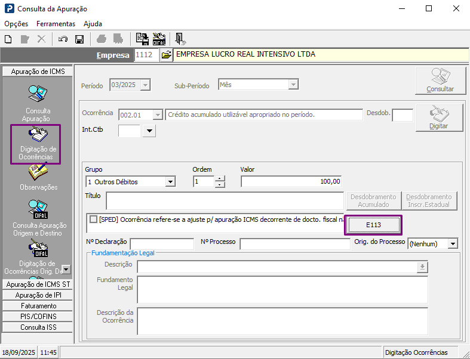Select the Faturamento section
Image resolution: width=470 pixels, height=359 pixels.
pos(38,306)
